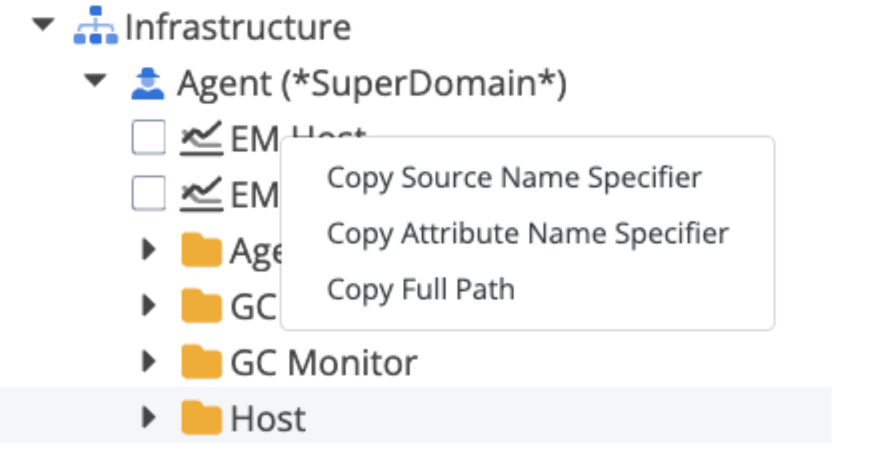The image size is (870, 450).
Task: Click the folder icon directly above GC Monitor
Action: pos(201,307)
